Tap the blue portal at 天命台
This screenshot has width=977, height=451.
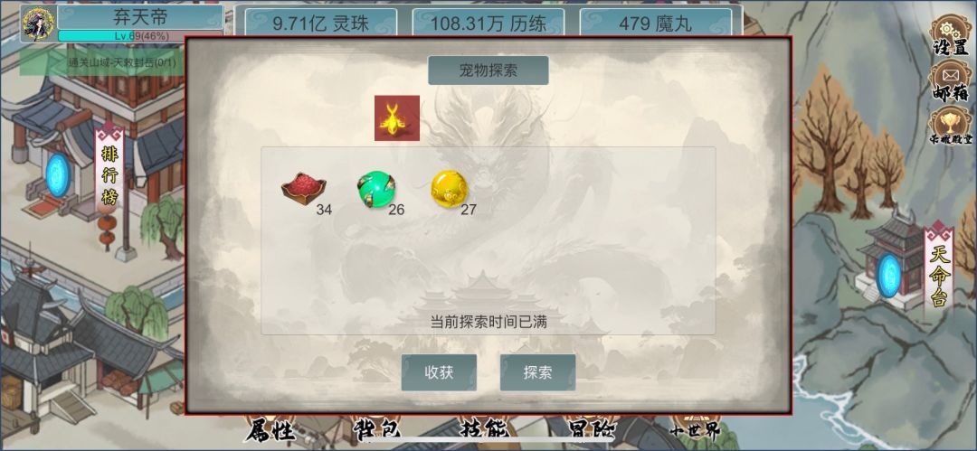888,275
